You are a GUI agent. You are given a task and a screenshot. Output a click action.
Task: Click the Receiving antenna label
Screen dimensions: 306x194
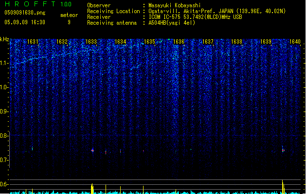[x=112, y=23]
